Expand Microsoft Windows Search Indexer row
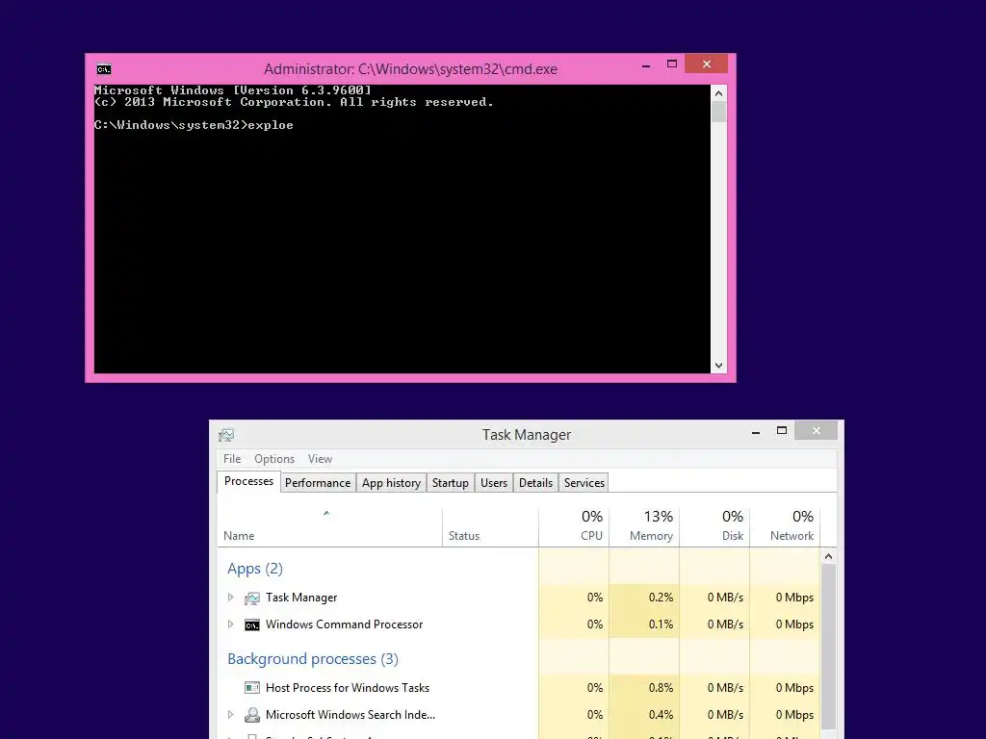The image size is (986, 739). coord(231,715)
